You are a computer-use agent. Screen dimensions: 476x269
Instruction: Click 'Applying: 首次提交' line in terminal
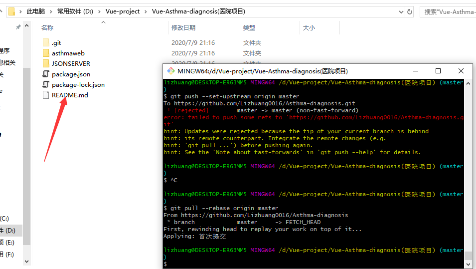point(194,236)
